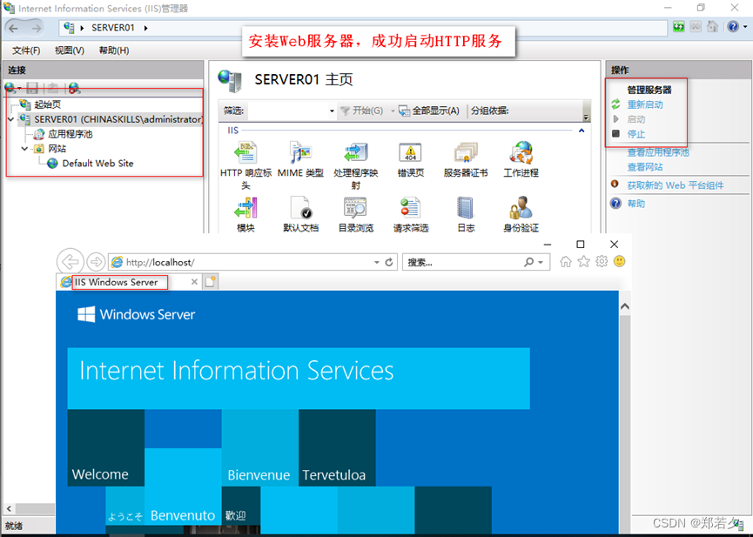Image resolution: width=753 pixels, height=537 pixels.
Task: Click Internet Explorer forward button
Action: click(x=96, y=262)
